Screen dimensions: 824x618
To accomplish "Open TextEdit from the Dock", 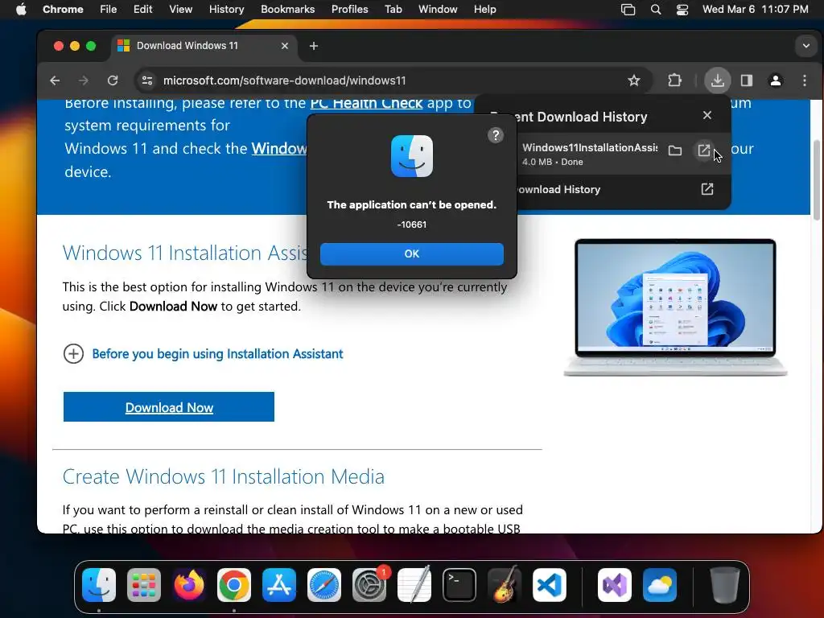I will 414,585.
